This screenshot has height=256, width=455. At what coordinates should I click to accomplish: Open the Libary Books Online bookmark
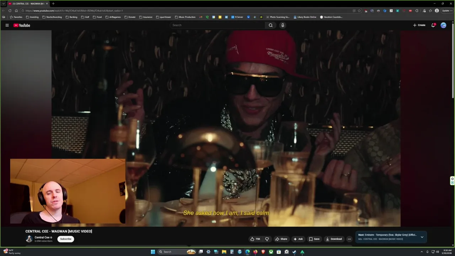pyautogui.click(x=305, y=17)
